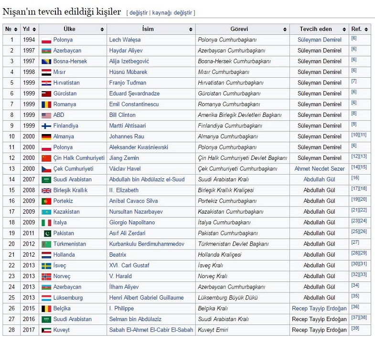
Task: Open the Süleyman Demirel link in row 1
Action: 319,40
